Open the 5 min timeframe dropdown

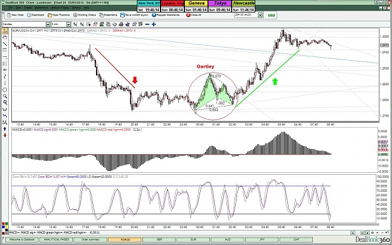[68, 24]
